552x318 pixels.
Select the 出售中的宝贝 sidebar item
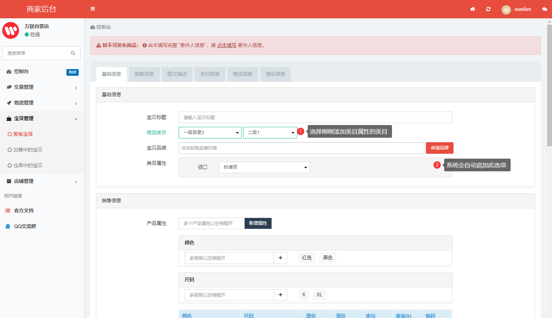28,150
